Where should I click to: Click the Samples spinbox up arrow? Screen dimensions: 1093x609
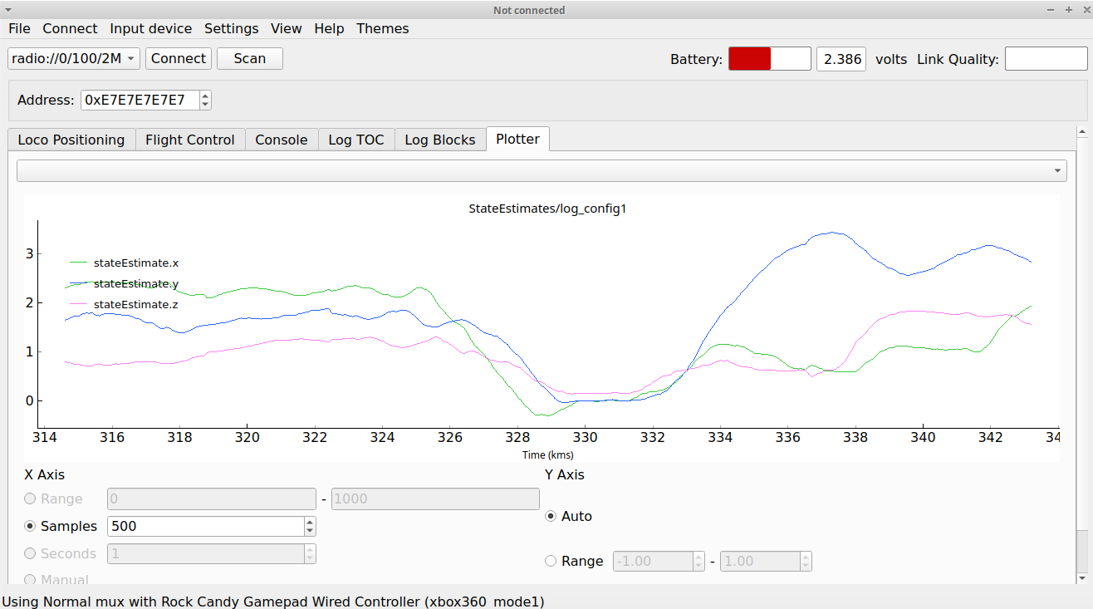(x=310, y=521)
